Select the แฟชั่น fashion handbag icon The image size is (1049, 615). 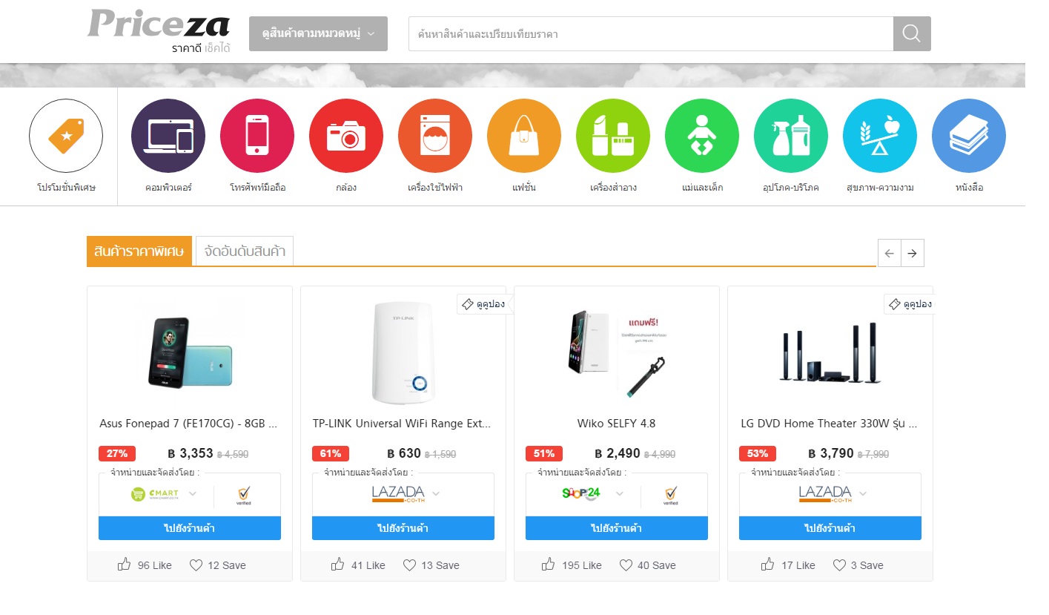(x=524, y=136)
